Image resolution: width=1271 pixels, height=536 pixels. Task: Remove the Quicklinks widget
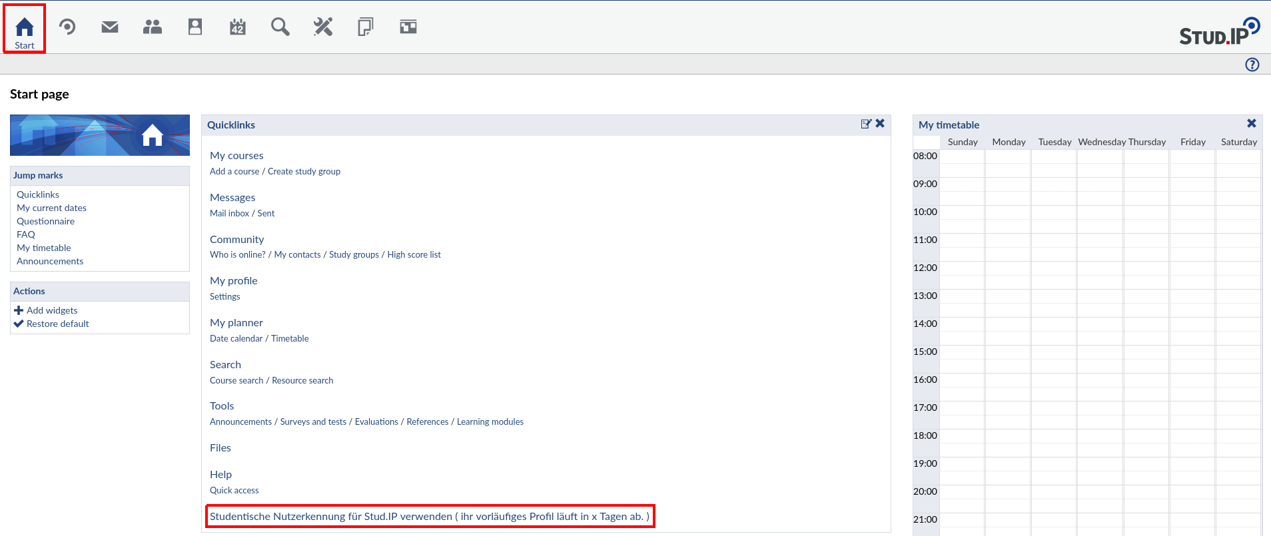click(x=880, y=124)
